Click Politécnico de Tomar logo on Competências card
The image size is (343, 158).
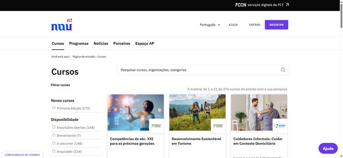tap(156, 126)
